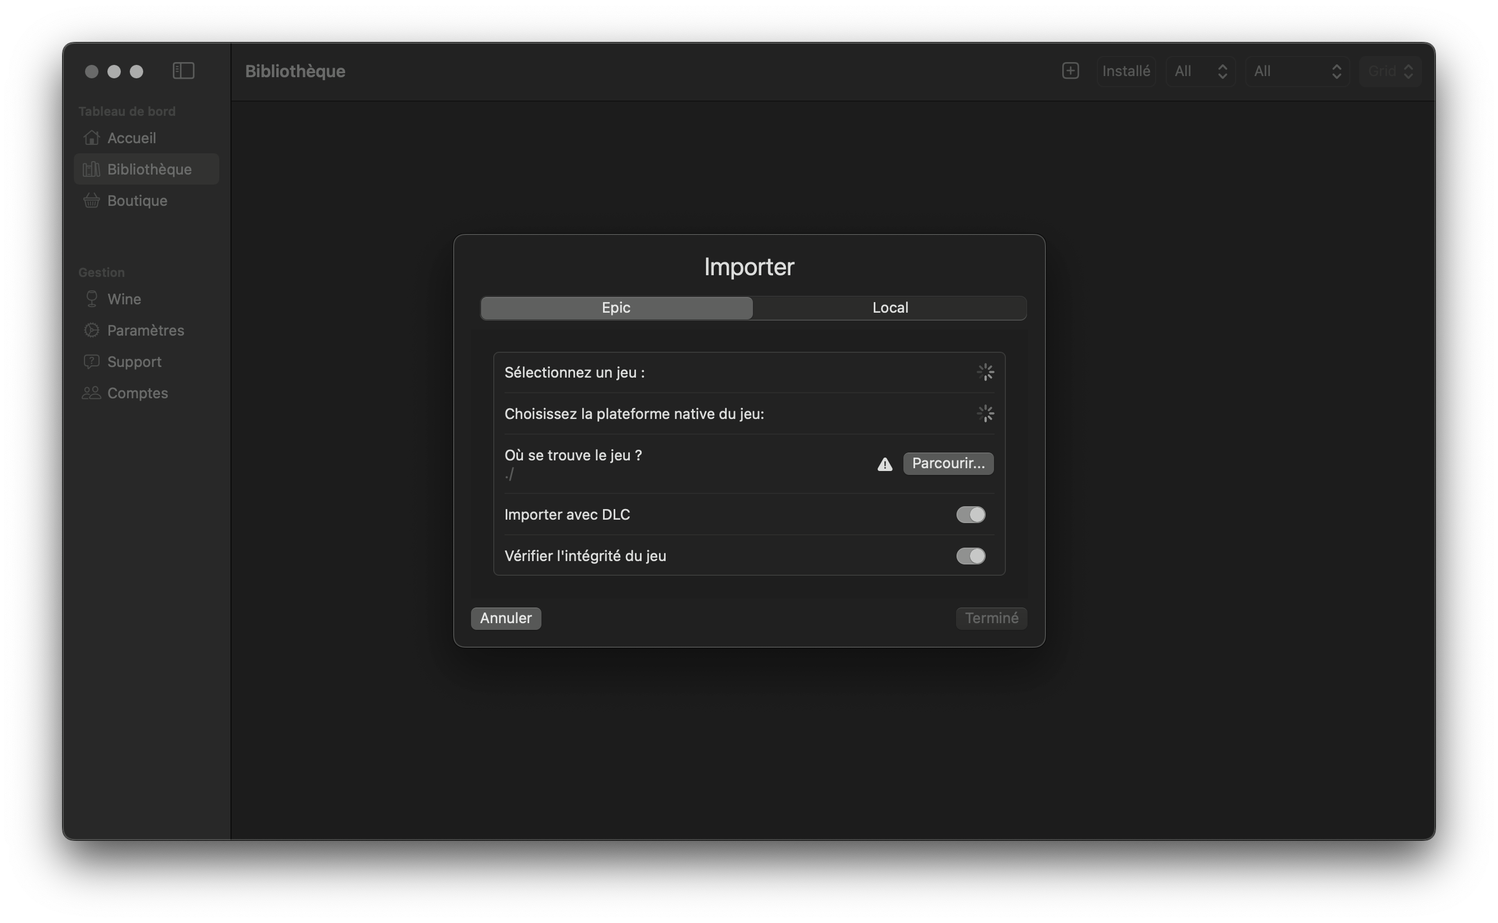Toggle Importer avec DLC switch
This screenshot has height=923, width=1498.
point(971,515)
